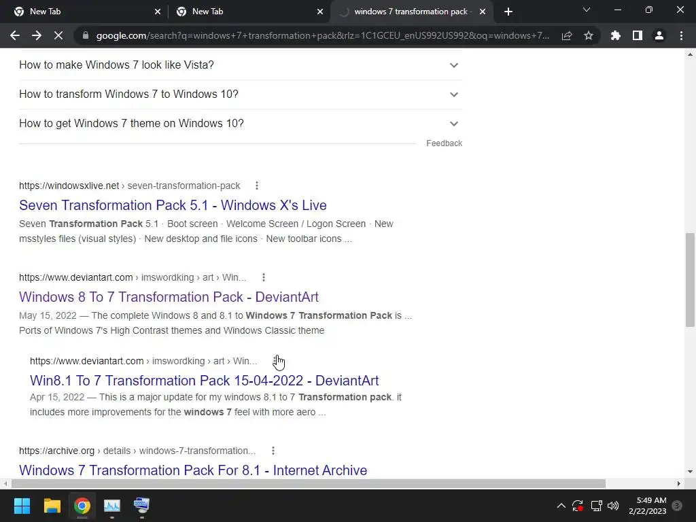The height and width of the screenshot is (522, 696).
Task: Click the scroll-down arrow of vertical scrollbar
Action: [x=690, y=472]
